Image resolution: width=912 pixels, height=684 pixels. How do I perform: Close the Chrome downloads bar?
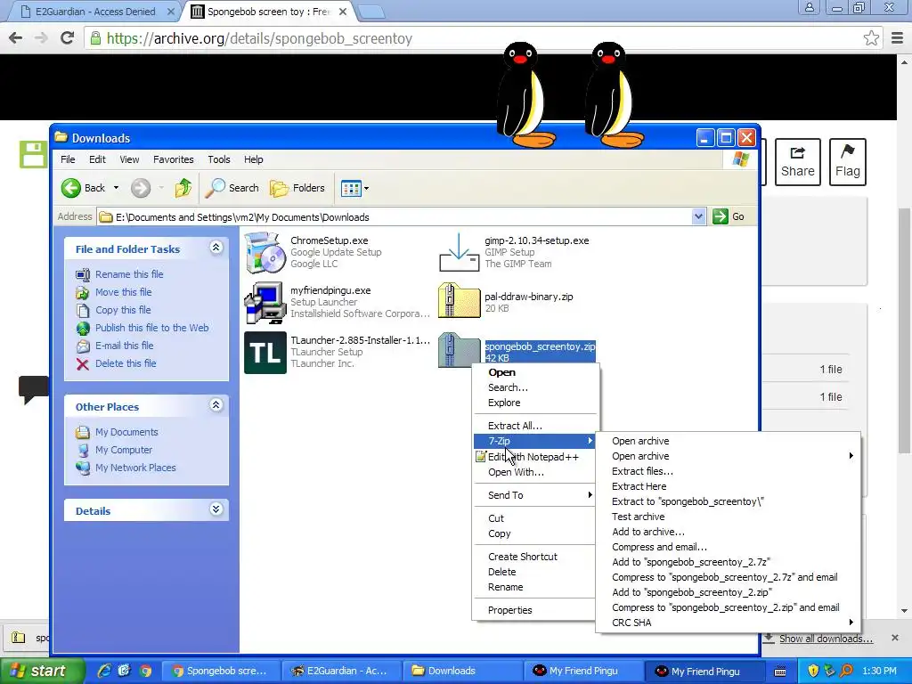(x=895, y=638)
